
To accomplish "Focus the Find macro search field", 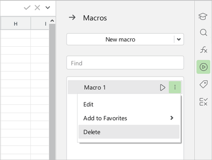I will (125, 63).
